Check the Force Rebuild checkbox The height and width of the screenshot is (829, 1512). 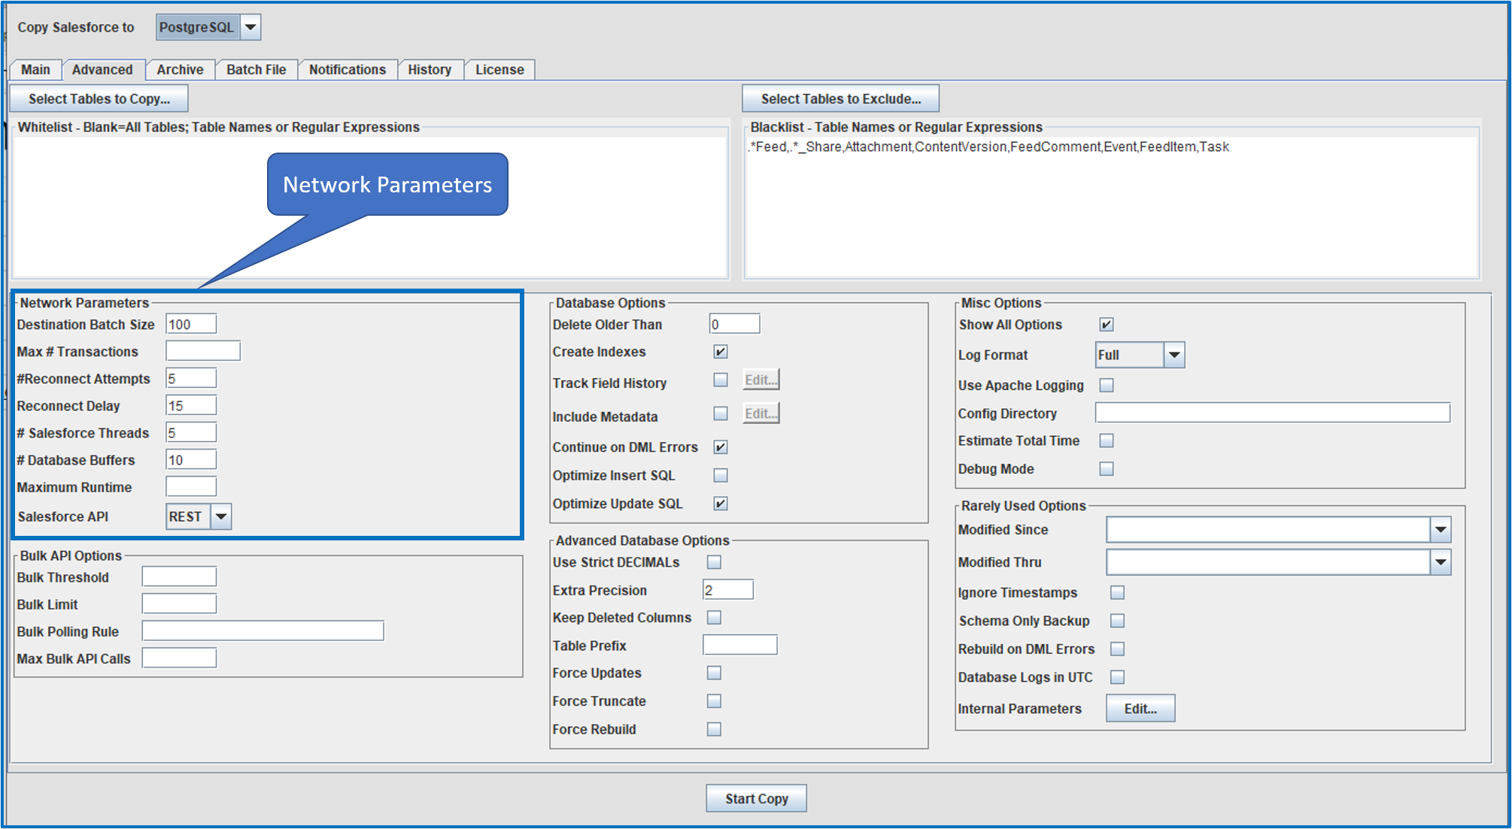714,729
